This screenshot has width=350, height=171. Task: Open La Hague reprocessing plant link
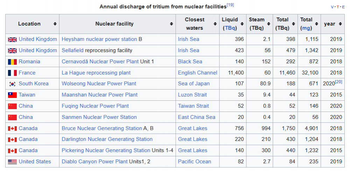click(x=96, y=73)
